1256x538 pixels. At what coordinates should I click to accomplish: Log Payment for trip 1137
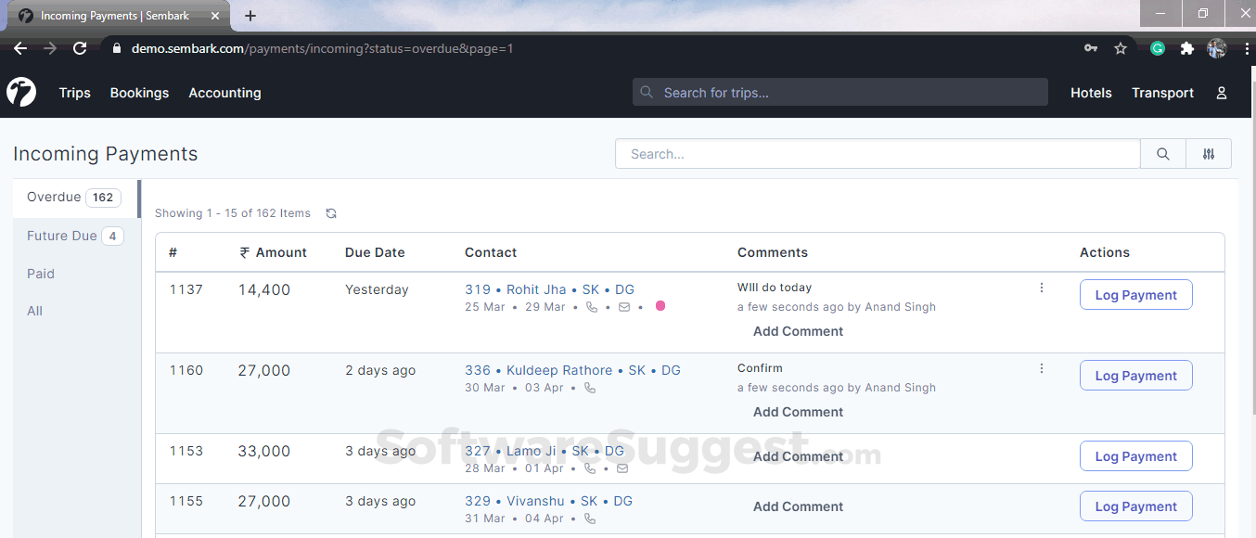coord(1135,294)
